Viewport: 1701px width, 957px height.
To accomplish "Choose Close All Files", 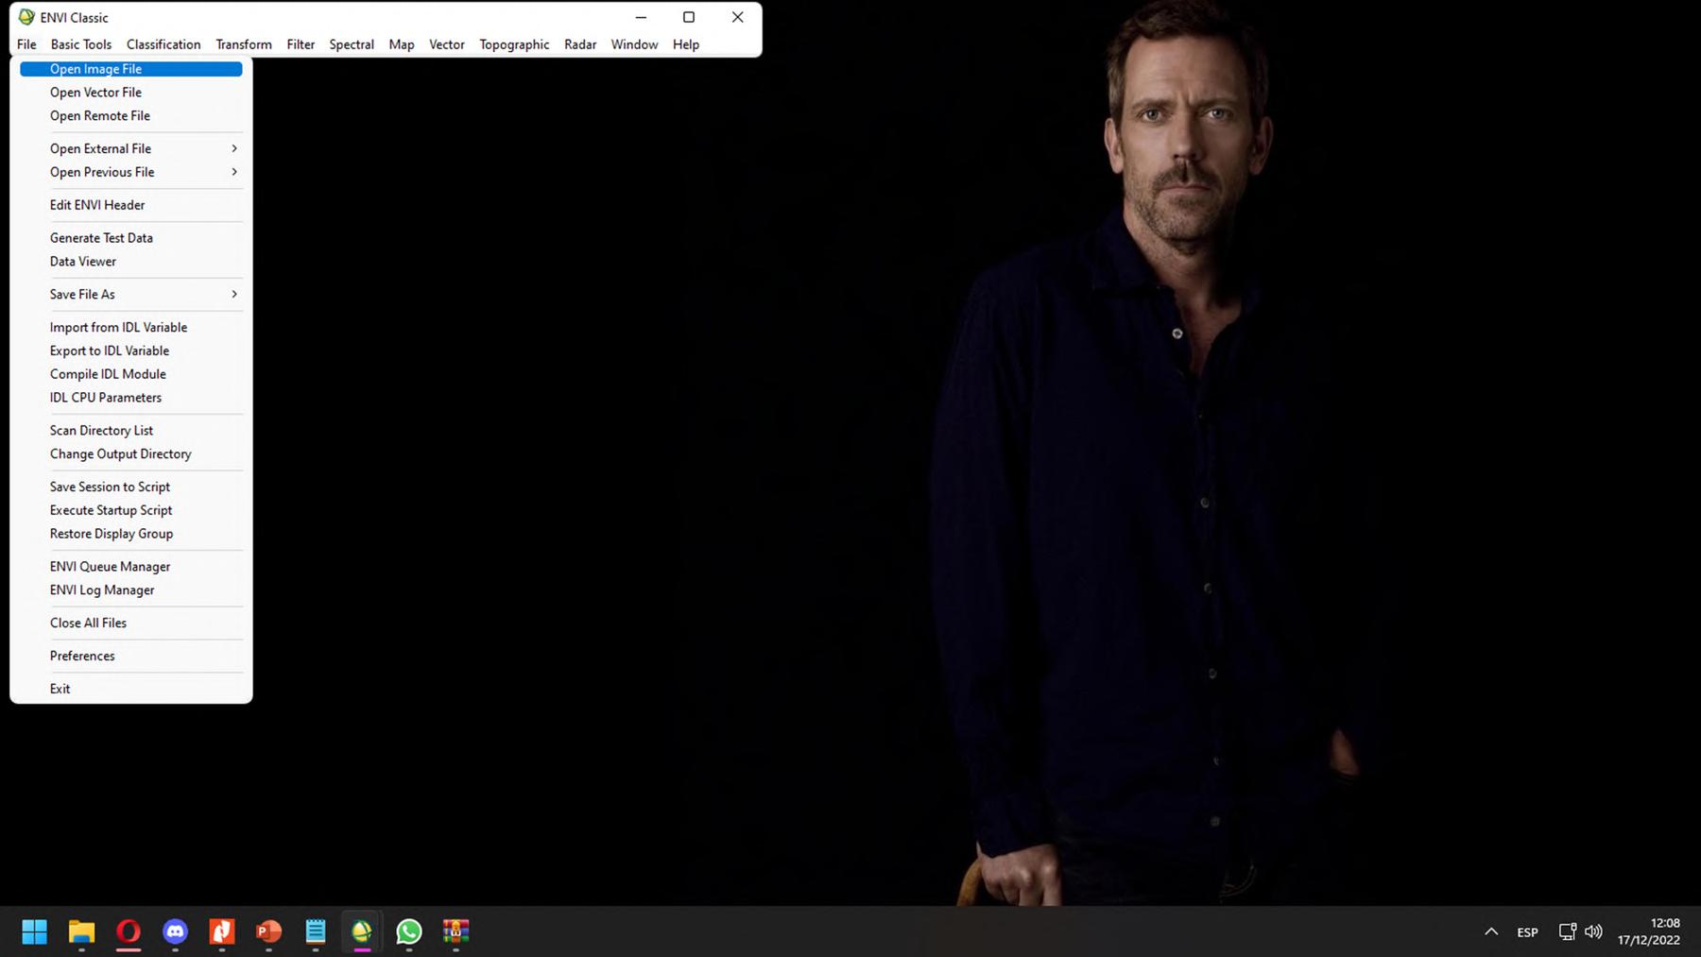I will (131, 624).
